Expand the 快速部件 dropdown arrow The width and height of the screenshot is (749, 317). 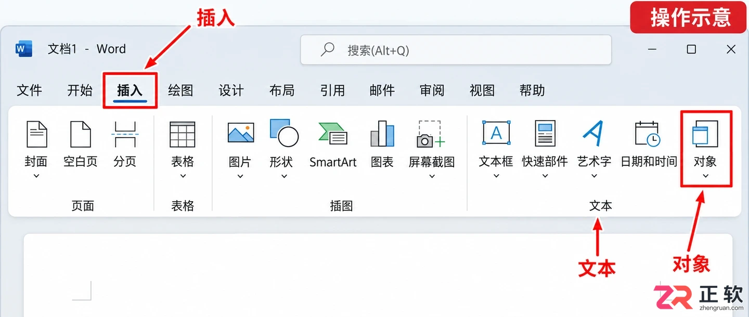(x=545, y=176)
